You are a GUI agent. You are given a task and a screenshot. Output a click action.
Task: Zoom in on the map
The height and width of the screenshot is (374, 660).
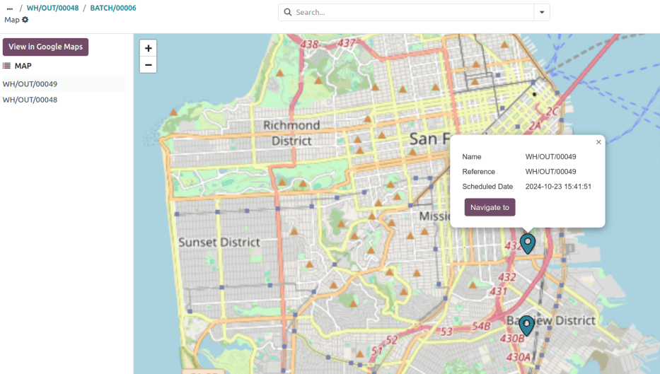(148, 48)
